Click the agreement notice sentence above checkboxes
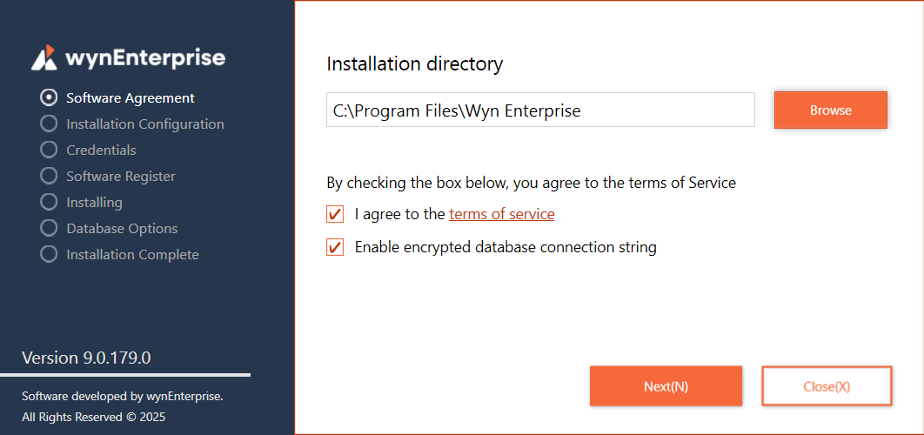Image resolution: width=924 pixels, height=435 pixels. point(532,183)
